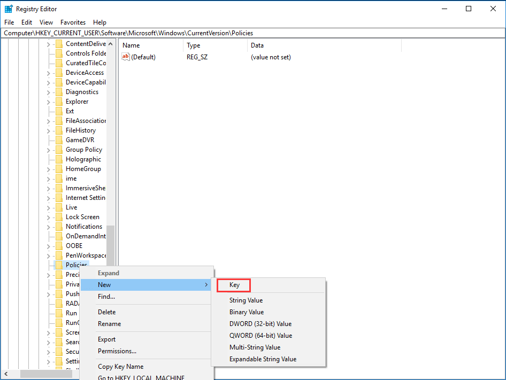Expand the DeviceCapabil key chevron

coord(48,83)
